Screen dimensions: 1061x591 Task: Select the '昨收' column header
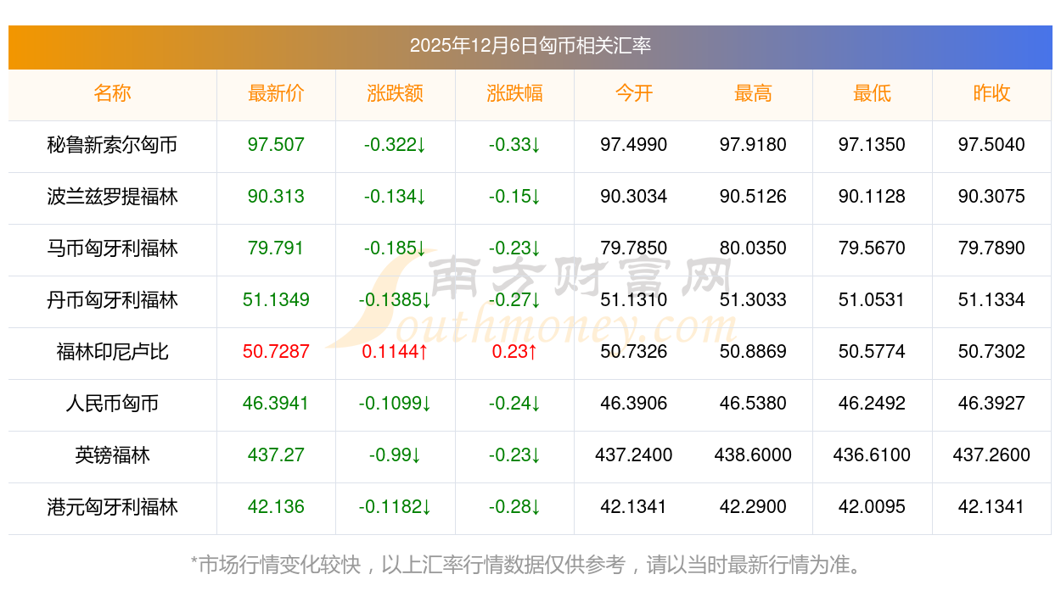(x=991, y=93)
